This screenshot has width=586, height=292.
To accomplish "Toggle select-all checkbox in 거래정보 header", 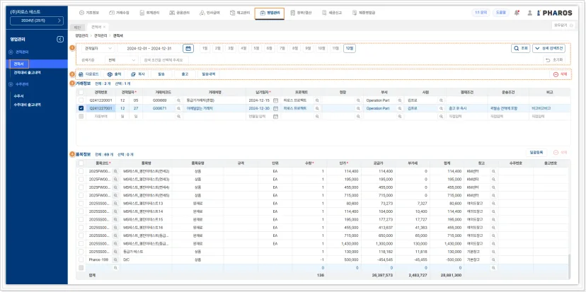I will pos(81,92).
